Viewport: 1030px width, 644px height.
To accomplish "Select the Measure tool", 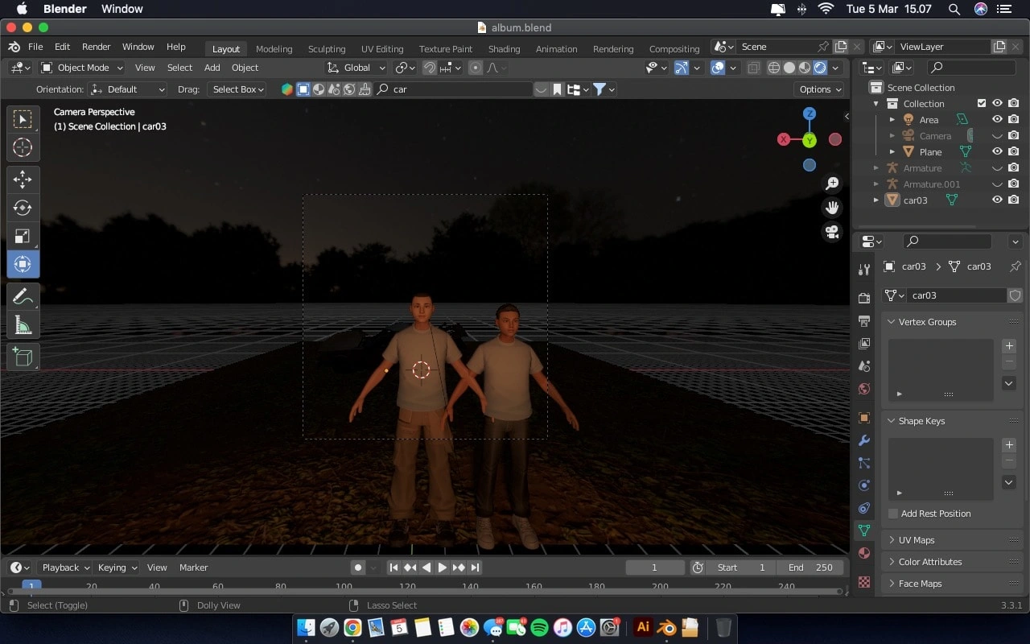I will (23, 324).
